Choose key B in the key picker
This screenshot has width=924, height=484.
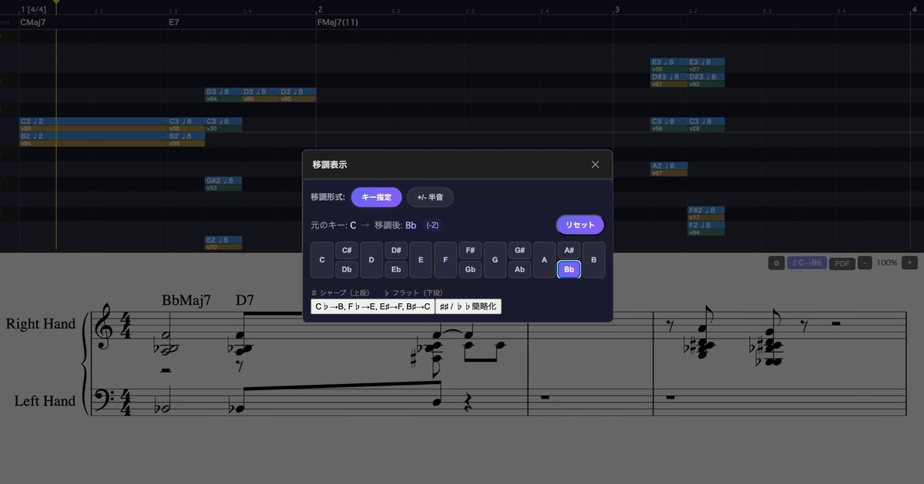594,259
